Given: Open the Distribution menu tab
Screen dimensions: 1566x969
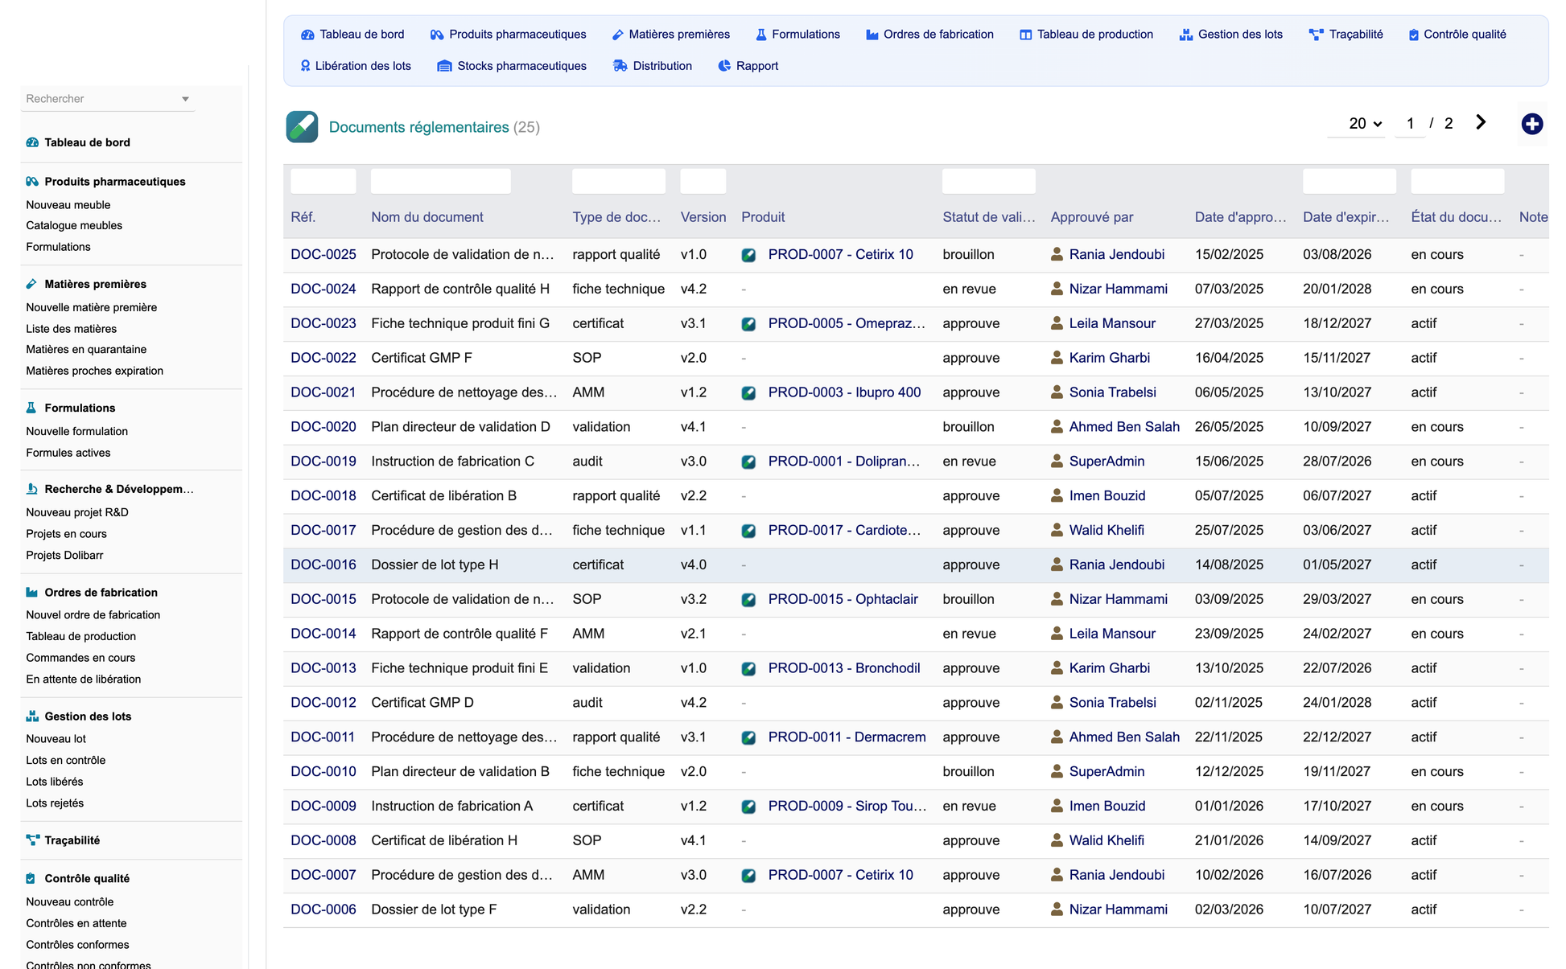Looking at the screenshot, I should tap(653, 66).
